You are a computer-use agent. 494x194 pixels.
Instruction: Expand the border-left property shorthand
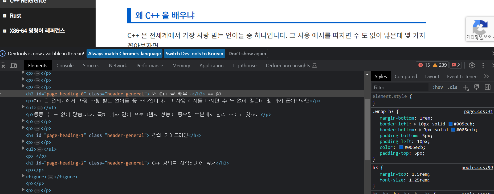coord(415,124)
